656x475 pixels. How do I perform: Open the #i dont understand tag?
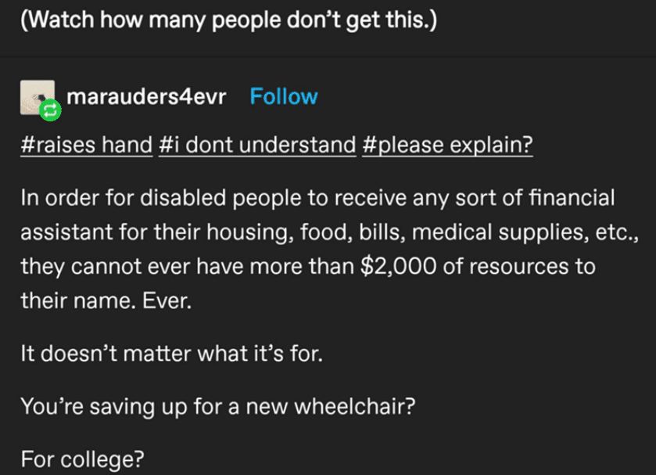pyautogui.click(x=257, y=145)
